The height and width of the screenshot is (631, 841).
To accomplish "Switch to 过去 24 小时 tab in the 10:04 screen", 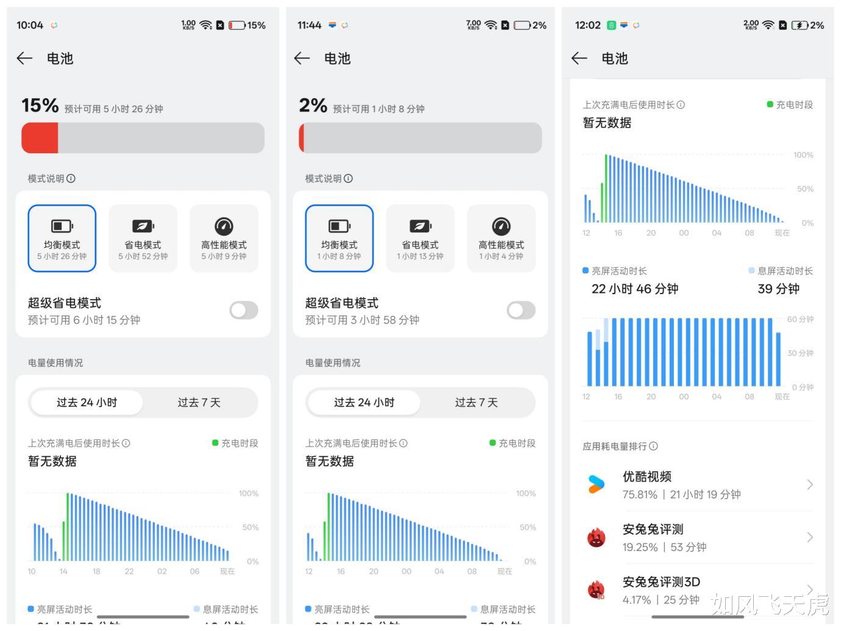I will [87, 403].
